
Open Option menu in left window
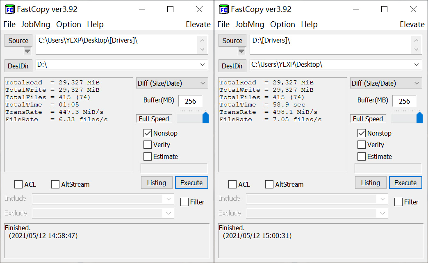pos(68,24)
